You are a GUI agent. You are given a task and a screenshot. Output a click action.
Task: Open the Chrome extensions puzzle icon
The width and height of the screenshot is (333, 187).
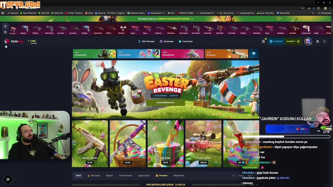(x=318, y=8)
